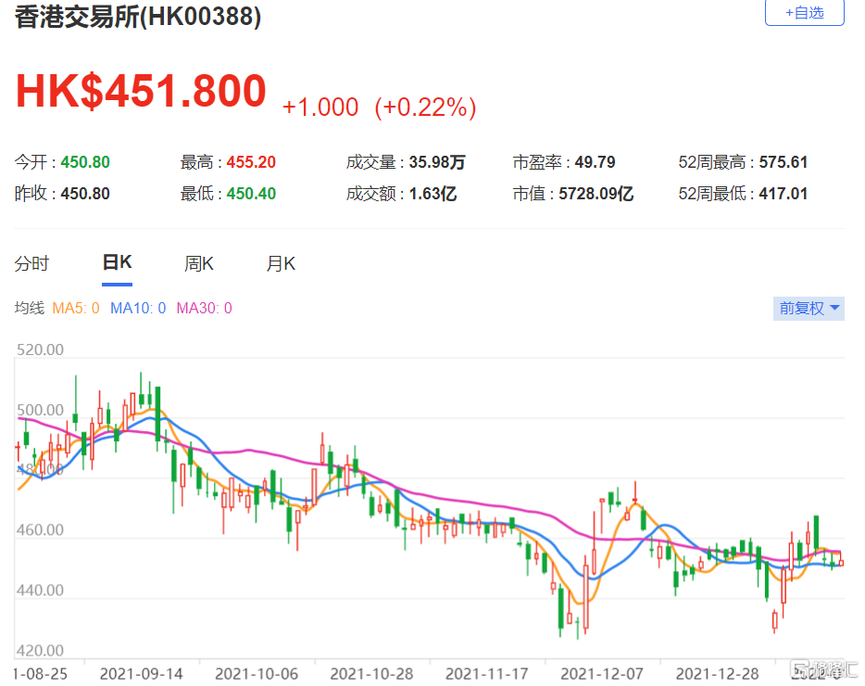Click the MA5 moving average label
The image size is (865, 686).
[x=76, y=308]
